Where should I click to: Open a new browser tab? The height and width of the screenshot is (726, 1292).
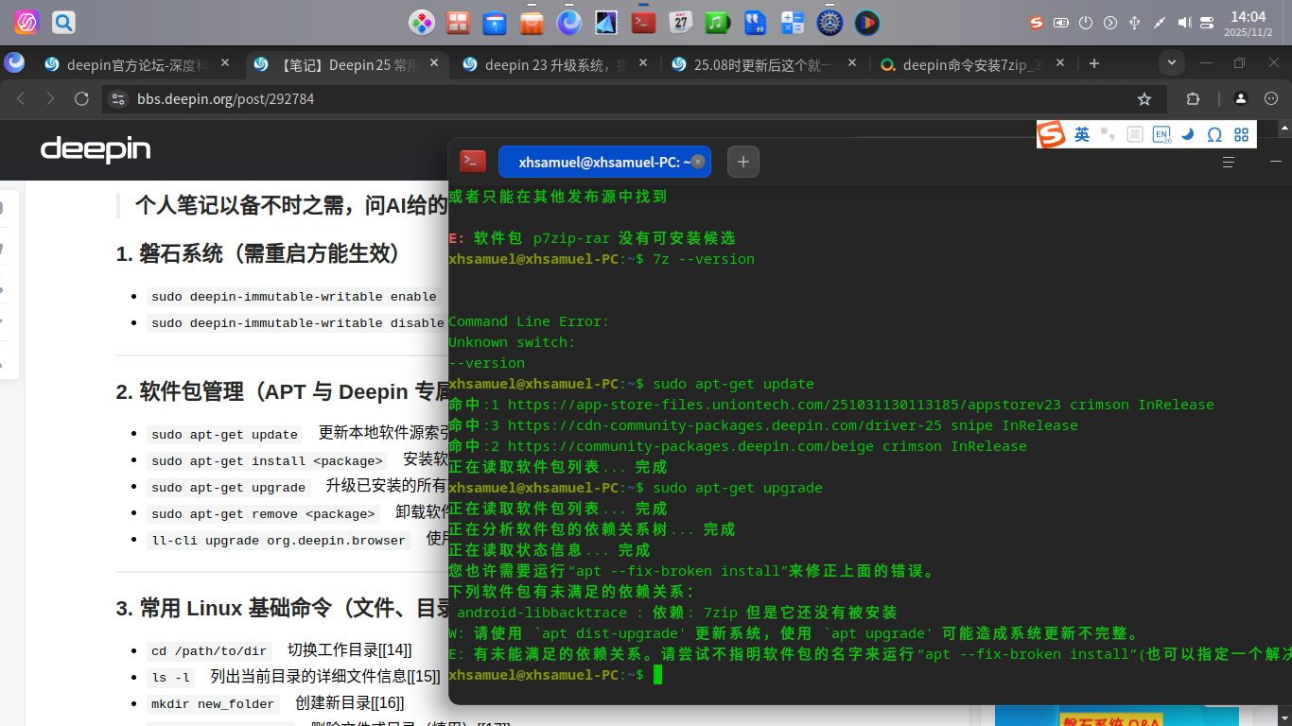pyautogui.click(x=1094, y=63)
